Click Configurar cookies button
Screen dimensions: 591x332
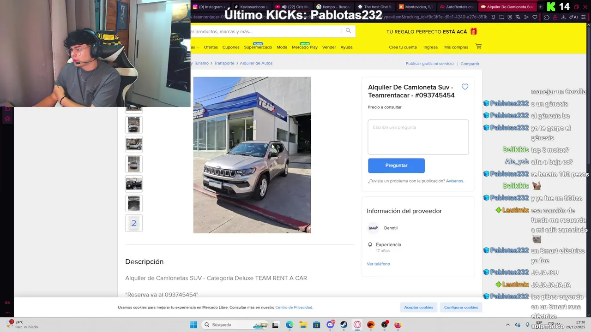461,307
